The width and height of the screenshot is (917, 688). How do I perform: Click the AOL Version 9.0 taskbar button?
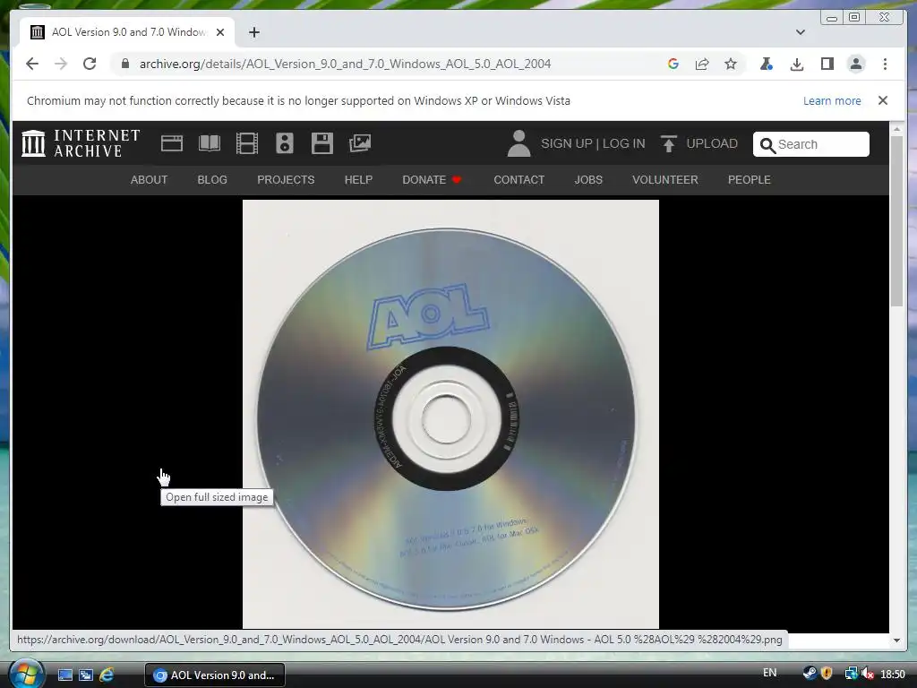(x=215, y=675)
